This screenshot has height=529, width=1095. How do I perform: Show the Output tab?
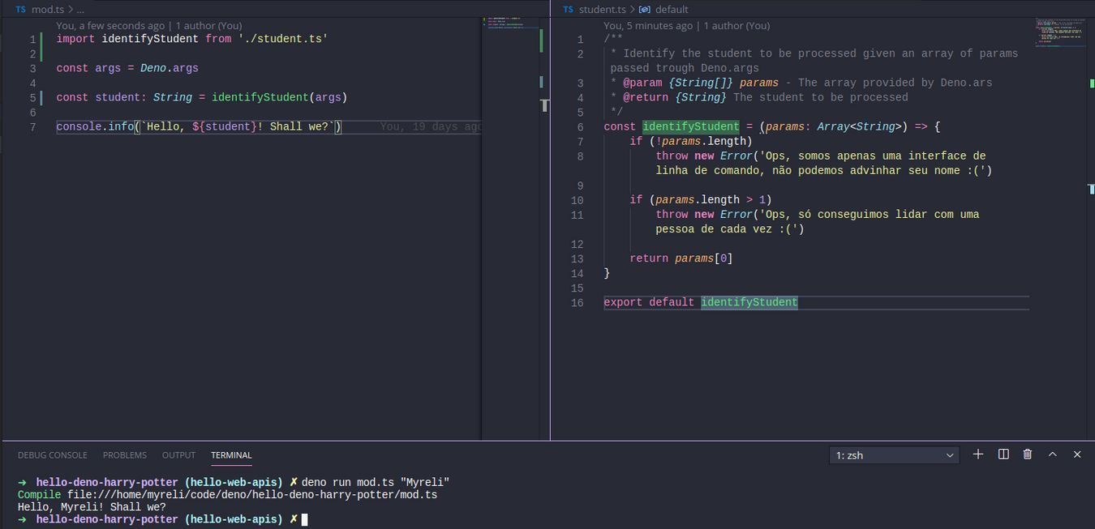click(178, 455)
